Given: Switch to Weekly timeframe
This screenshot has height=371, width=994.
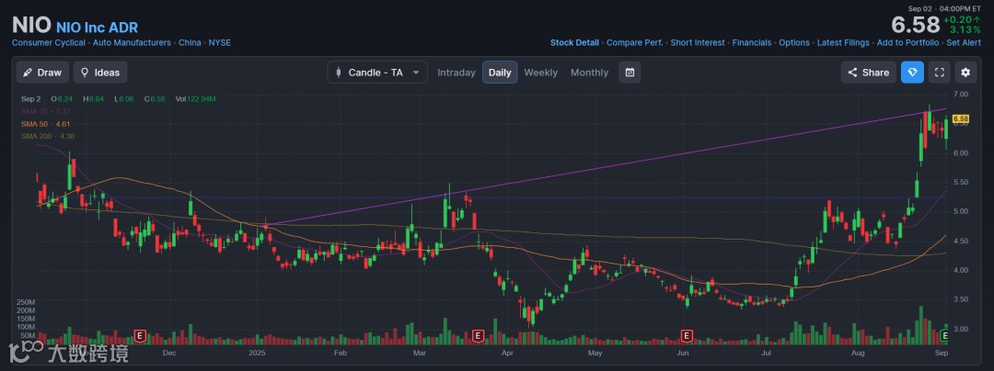Looking at the screenshot, I should click(541, 72).
